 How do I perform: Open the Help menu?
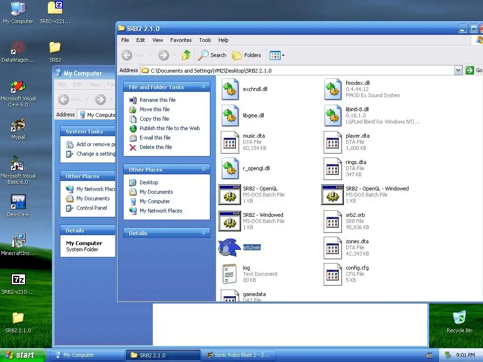coord(223,40)
